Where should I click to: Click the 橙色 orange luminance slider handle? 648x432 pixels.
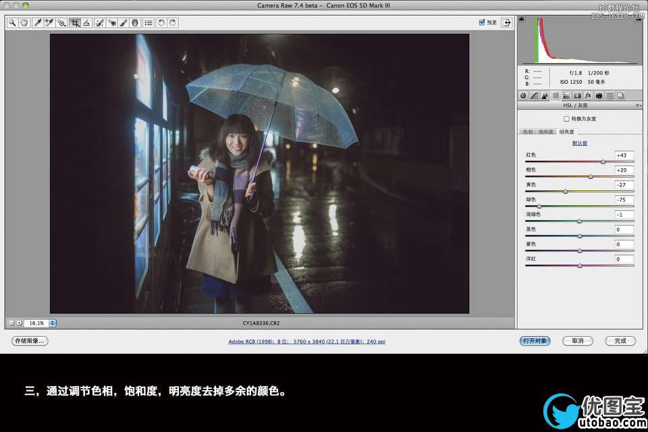click(x=591, y=177)
